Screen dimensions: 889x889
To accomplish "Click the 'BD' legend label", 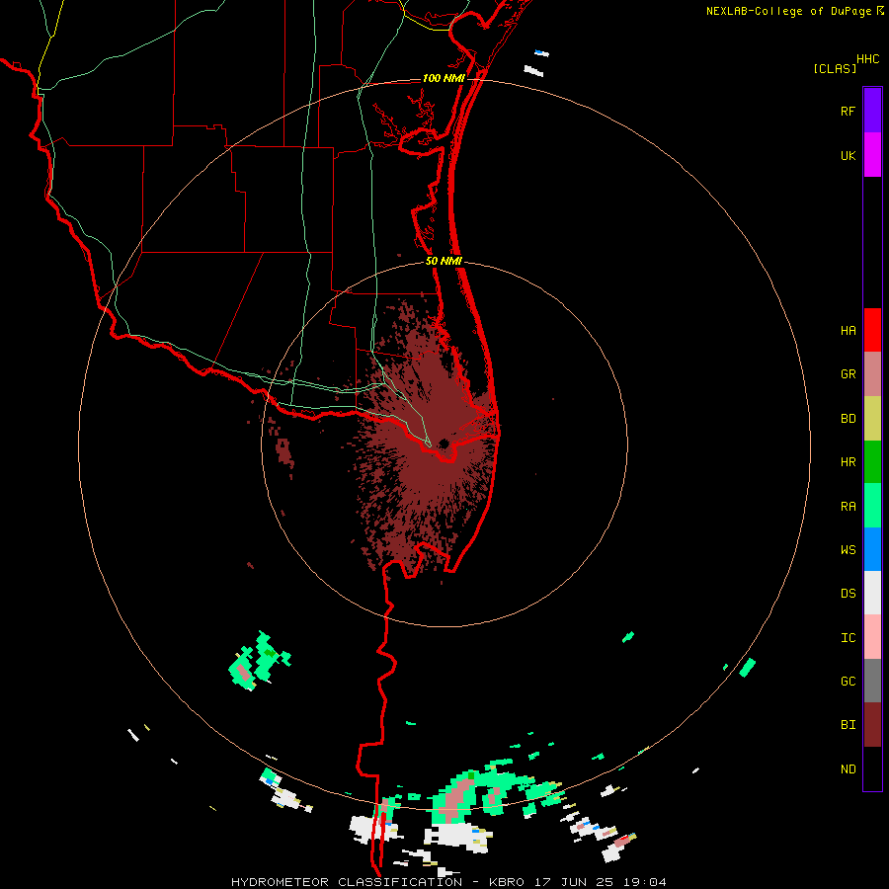I will pyautogui.click(x=849, y=419).
